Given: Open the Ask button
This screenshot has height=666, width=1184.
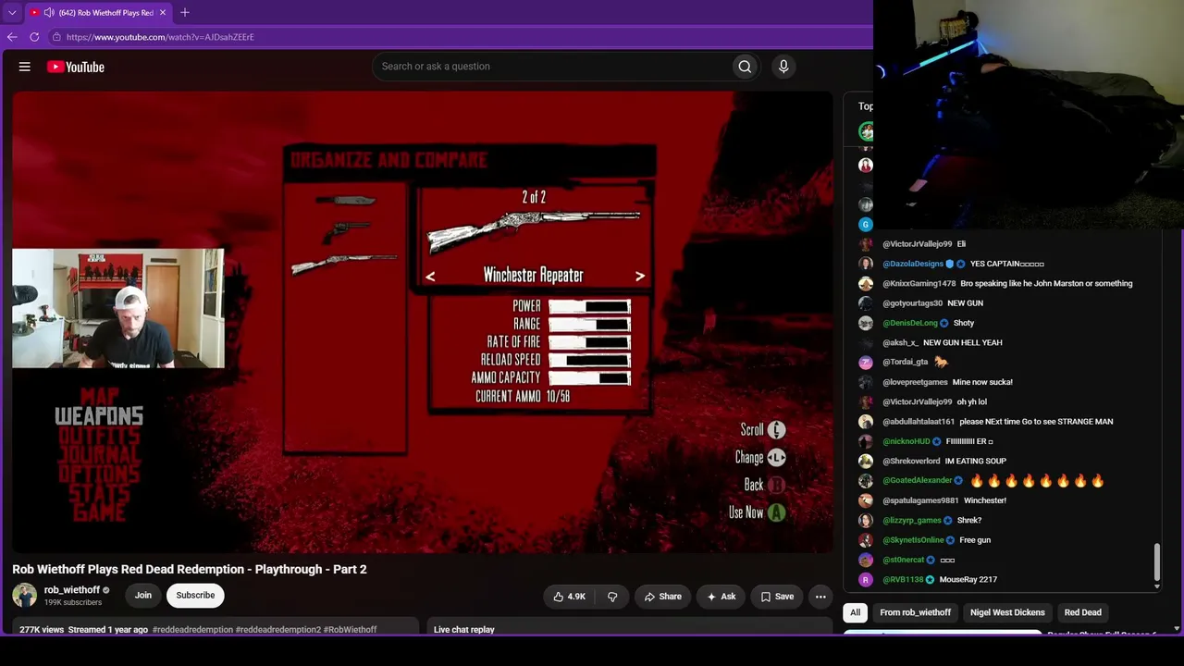Looking at the screenshot, I should coord(721,597).
